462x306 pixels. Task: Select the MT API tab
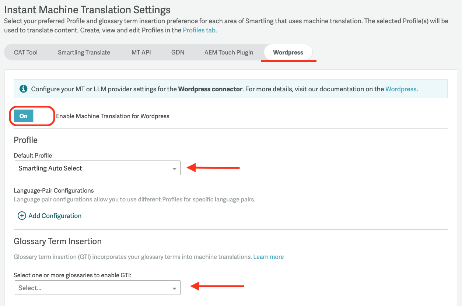pyautogui.click(x=141, y=52)
